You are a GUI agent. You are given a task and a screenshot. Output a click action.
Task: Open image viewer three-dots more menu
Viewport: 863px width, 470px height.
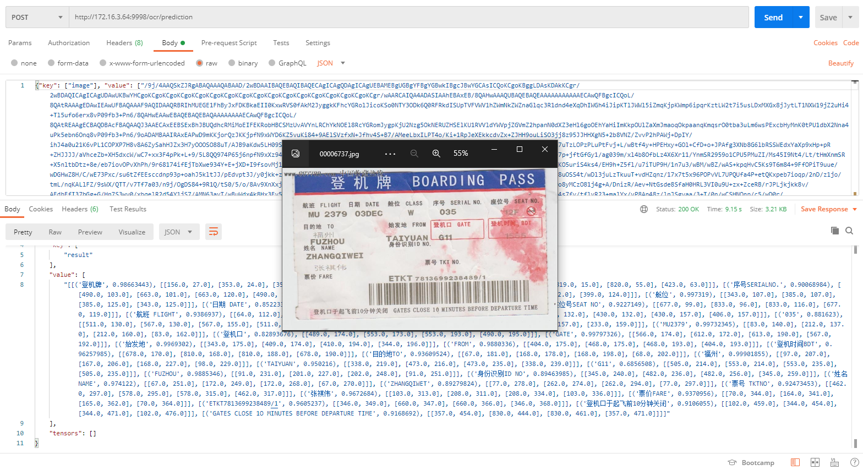[390, 154]
